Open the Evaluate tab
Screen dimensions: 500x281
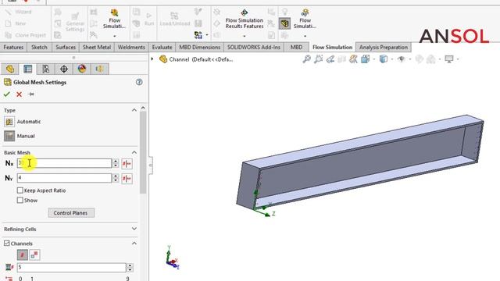point(162,47)
